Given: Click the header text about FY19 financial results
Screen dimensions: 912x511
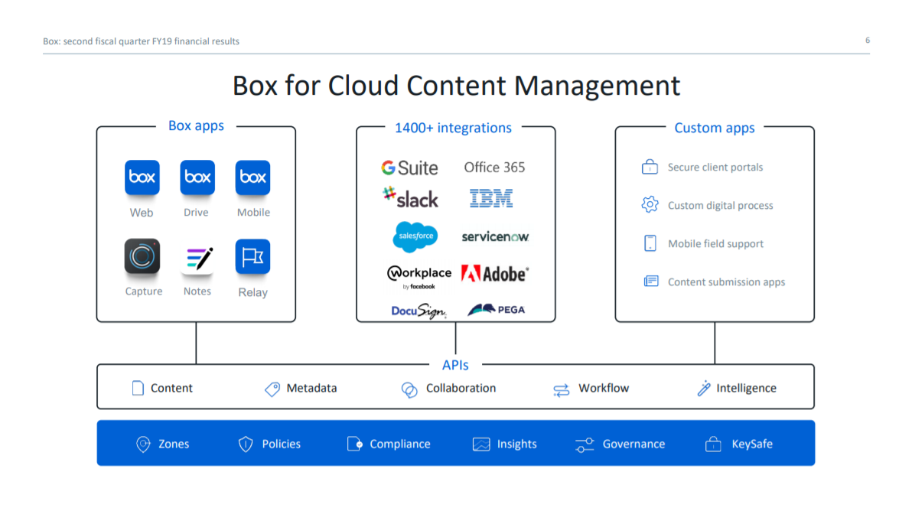Looking at the screenshot, I should click(142, 41).
